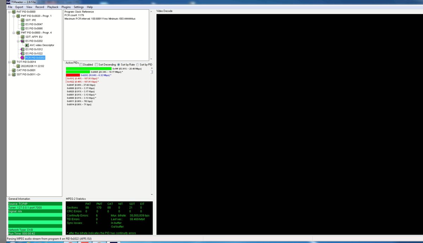Select the 0x0014 (0.00% - 71 bps) row
This screenshot has height=243, width=423.
[79, 104]
